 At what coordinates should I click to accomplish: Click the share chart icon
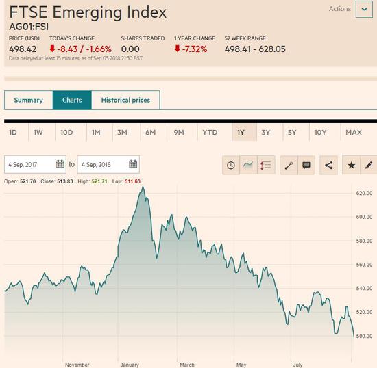[328, 165]
